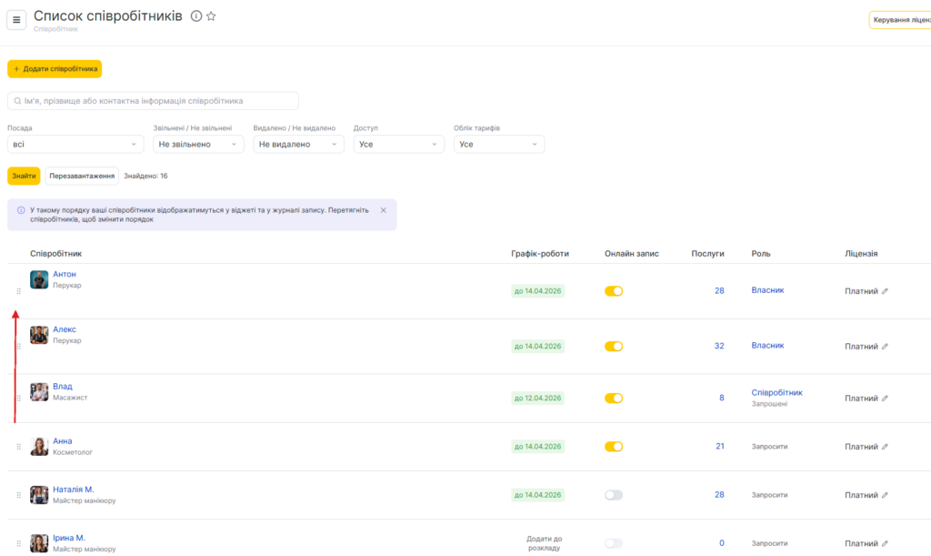The height and width of the screenshot is (556, 931).
Task: Click pencil icon for Антон's license
Action: click(x=886, y=291)
